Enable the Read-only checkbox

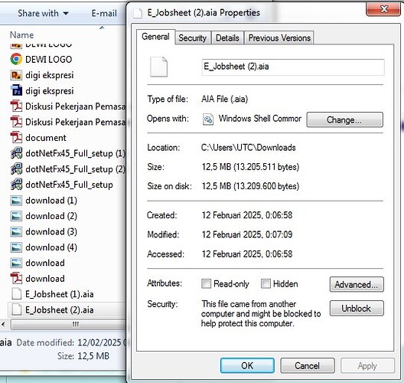coord(206,283)
